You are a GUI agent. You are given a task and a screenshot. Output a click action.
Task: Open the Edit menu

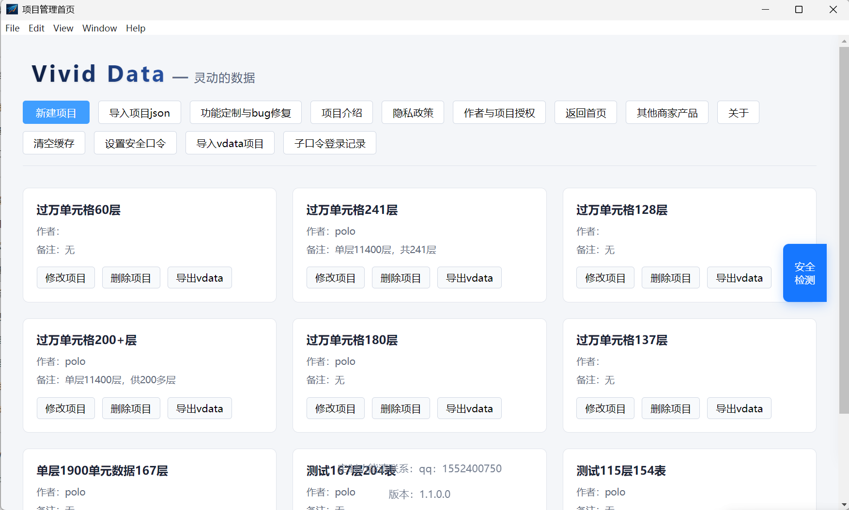coord(36,28)
